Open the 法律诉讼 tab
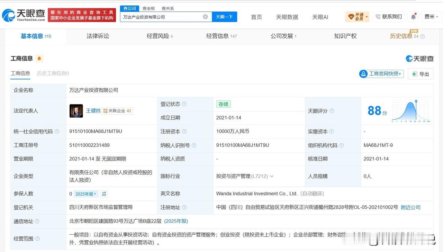The width and height of the screenshot is (443, 252). (x=98, y=36)
